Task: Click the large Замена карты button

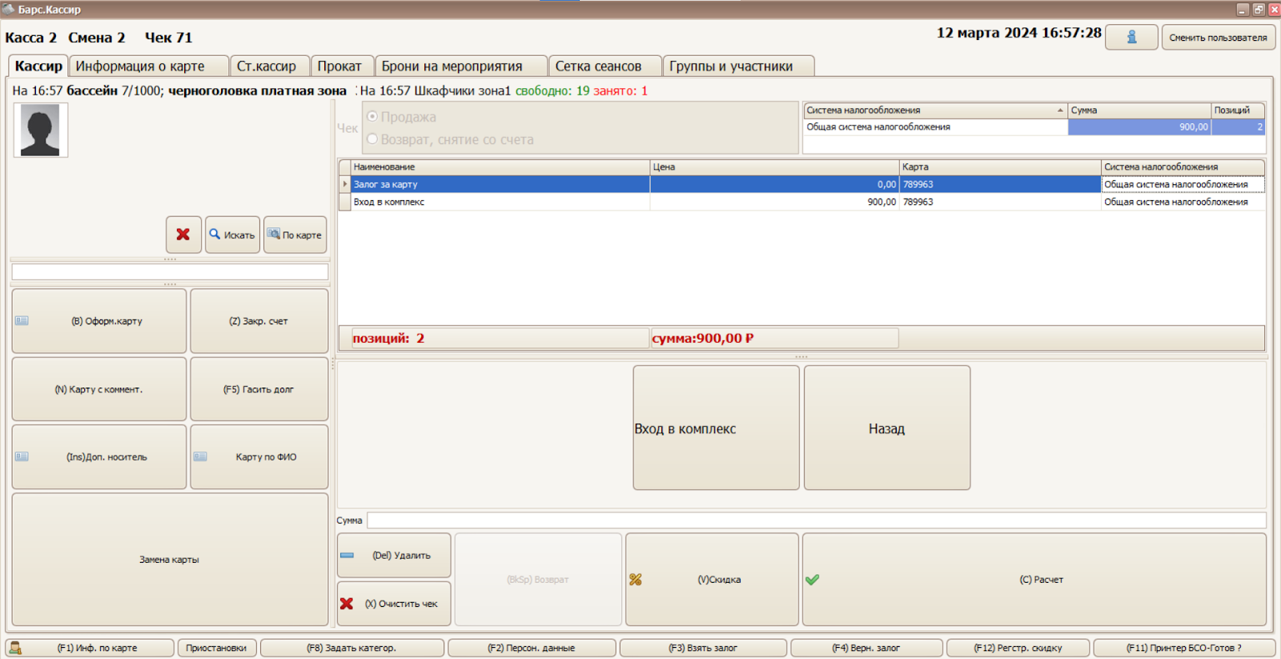Action: point(170,560)
